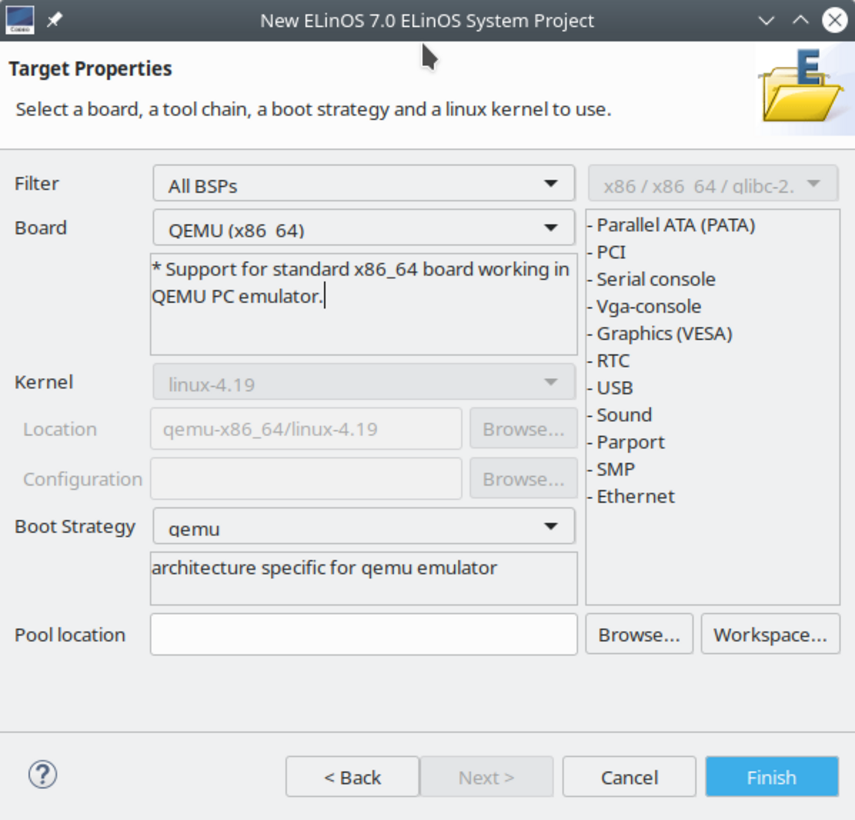
Task: Click into the Pool location text field
Action: point(364,634)
